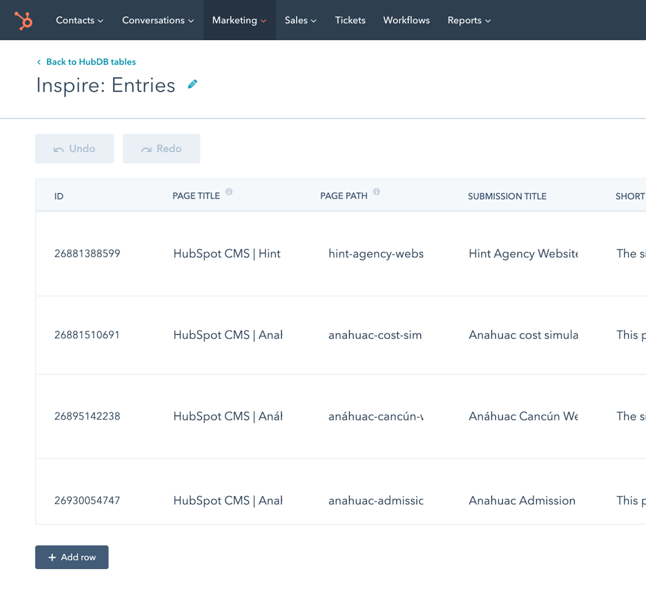Go to the Tickets tab

[350, 20]
